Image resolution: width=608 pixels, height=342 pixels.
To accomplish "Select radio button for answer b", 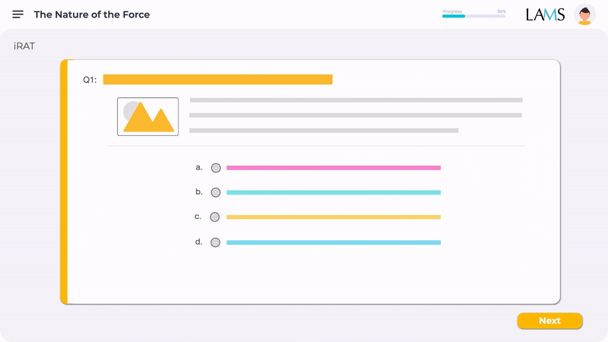I will [216, 192].
